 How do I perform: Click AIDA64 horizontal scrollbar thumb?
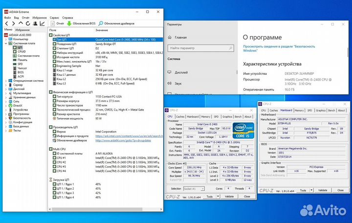97,209
